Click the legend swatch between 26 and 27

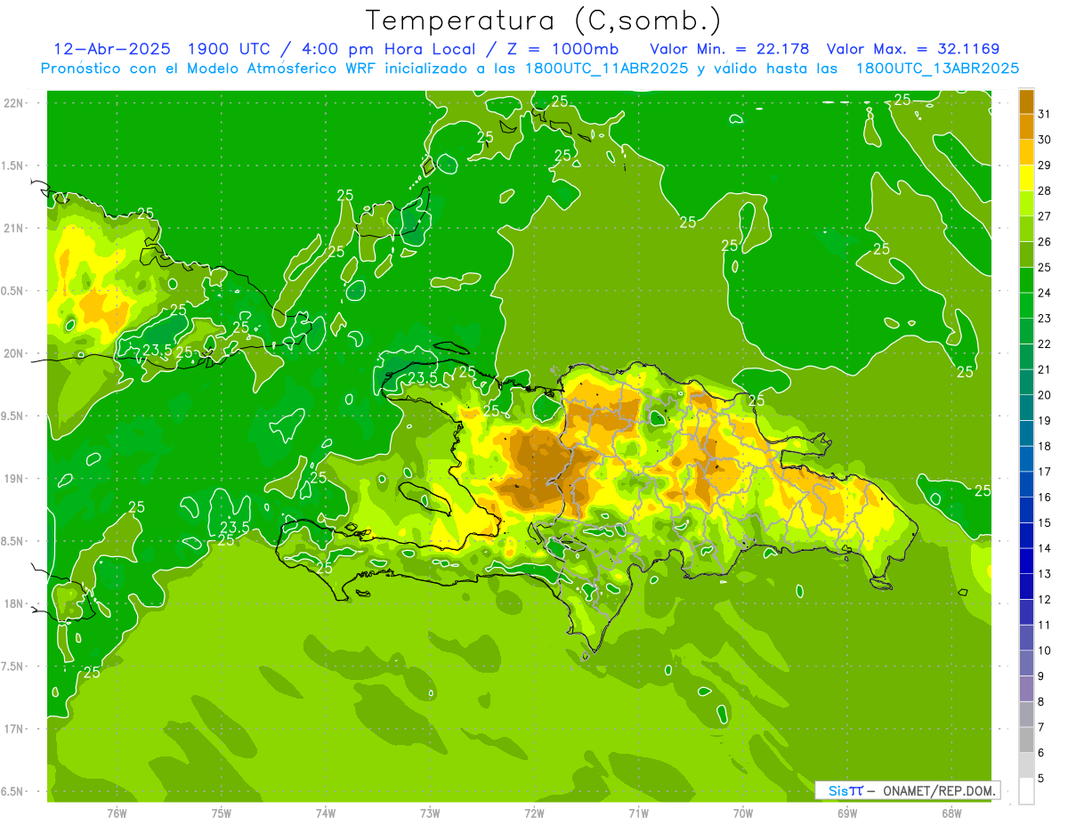[1026, 230]
